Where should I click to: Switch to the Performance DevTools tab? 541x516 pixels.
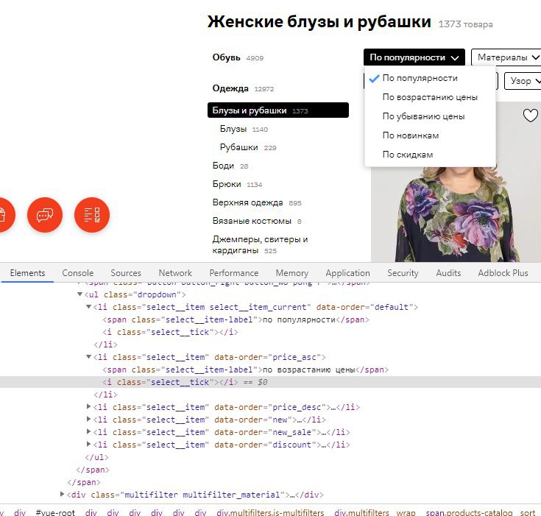tap(234, 273)
